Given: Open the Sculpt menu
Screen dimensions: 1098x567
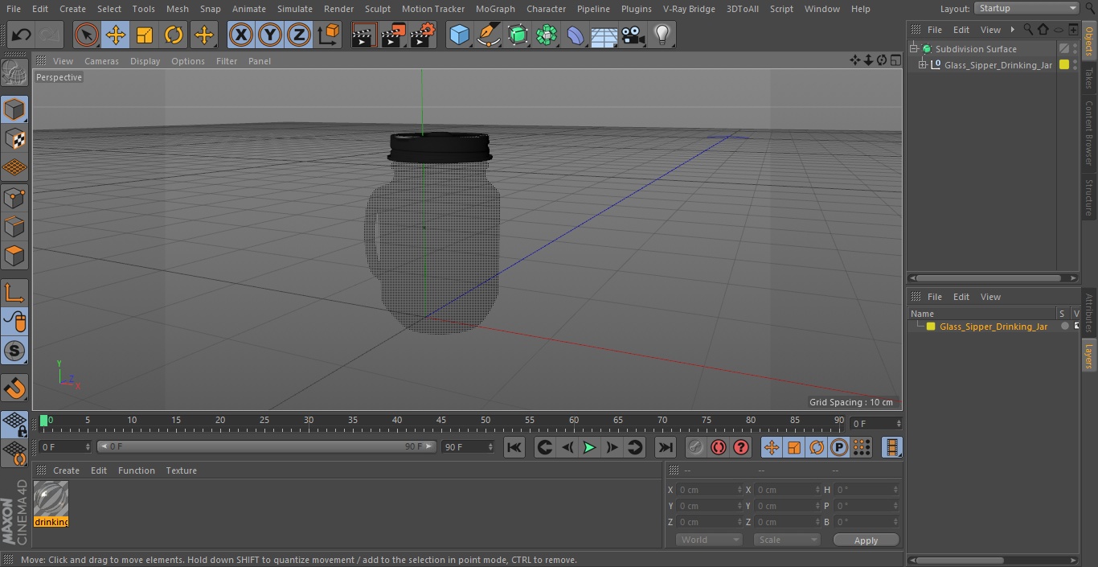Looking at the screenshot, I should coord(377,9).
